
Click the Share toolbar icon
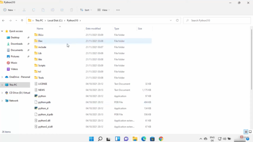[62, 10]
